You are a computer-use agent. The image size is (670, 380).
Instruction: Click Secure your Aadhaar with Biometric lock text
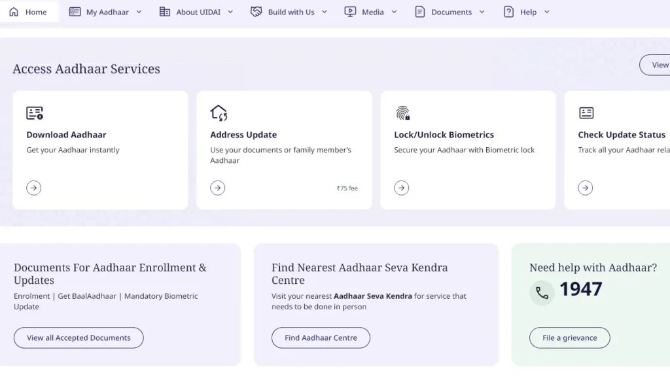[464, 150]
